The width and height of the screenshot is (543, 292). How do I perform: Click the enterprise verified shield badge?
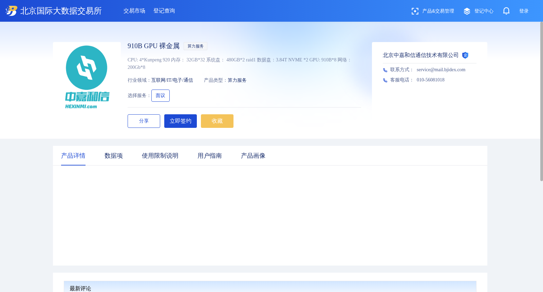click(465, 55)
